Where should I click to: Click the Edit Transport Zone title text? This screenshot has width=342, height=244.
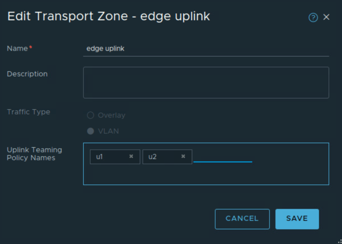click(x=109, y=16)
